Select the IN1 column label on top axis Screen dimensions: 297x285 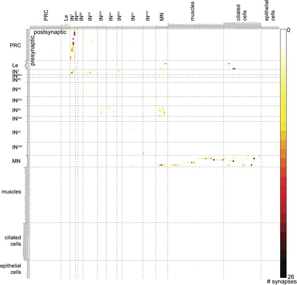tap(71, 17)
